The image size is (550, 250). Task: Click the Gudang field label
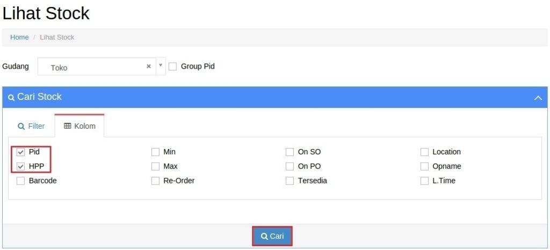coord(16,66)
